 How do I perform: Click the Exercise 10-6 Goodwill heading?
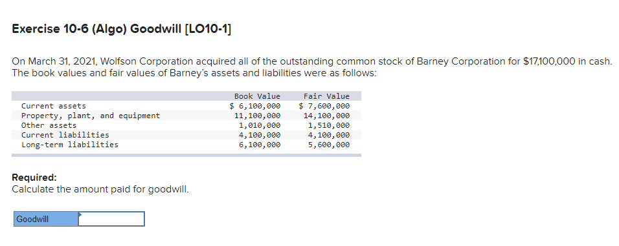point(122,29)
